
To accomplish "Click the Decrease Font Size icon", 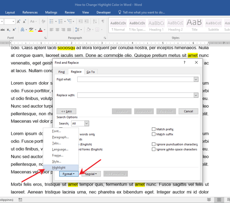I will click(24, 22).
